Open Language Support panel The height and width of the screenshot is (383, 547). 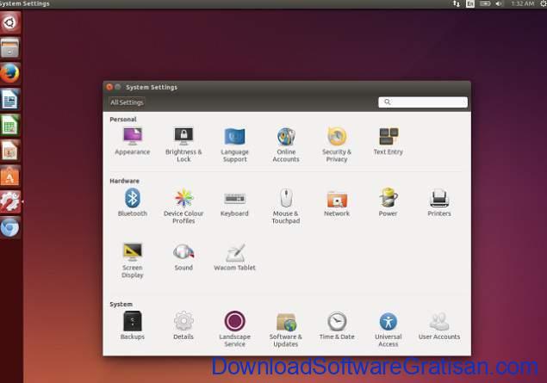pos(235,145)
